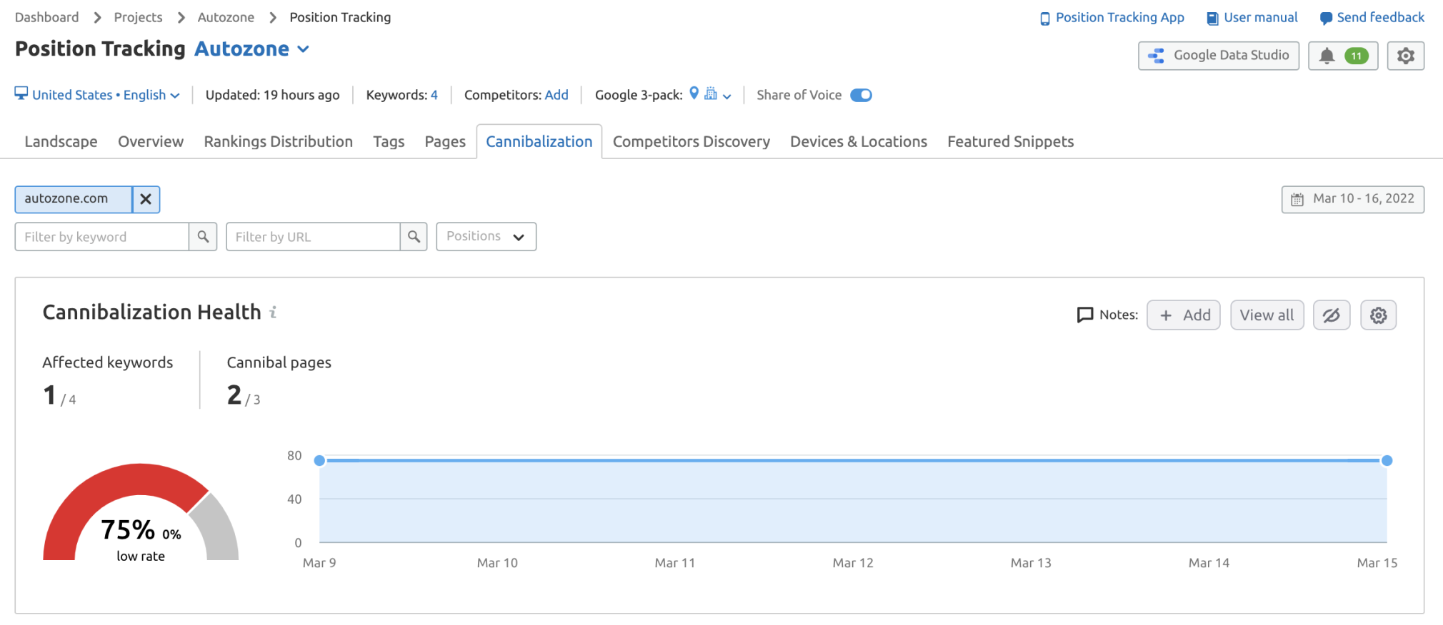The width and height of the screenshot is (1443, 625).
Task: Open the Competitors Discovery tab
Action: [x=691, y=142]
